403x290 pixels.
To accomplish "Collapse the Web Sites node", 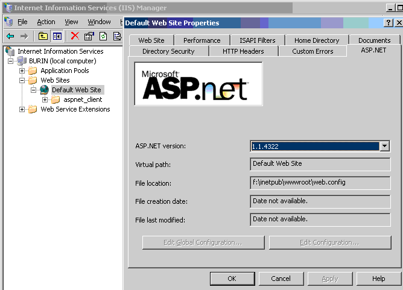I will pos(22,80).
